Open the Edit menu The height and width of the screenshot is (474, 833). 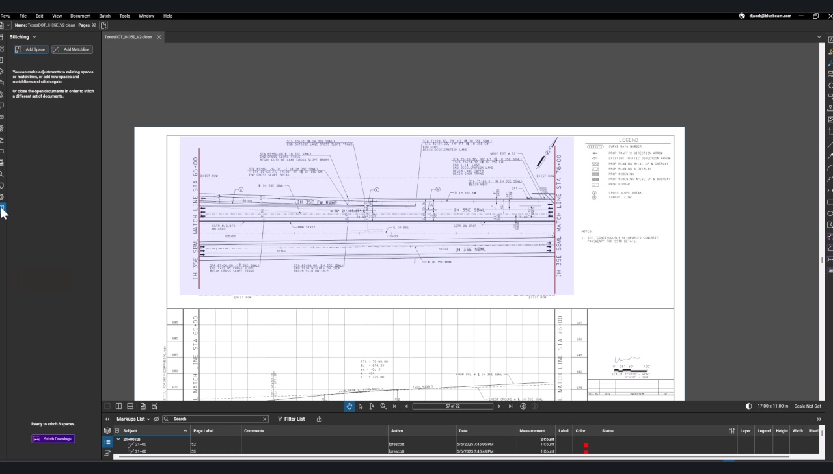(39, 16)
